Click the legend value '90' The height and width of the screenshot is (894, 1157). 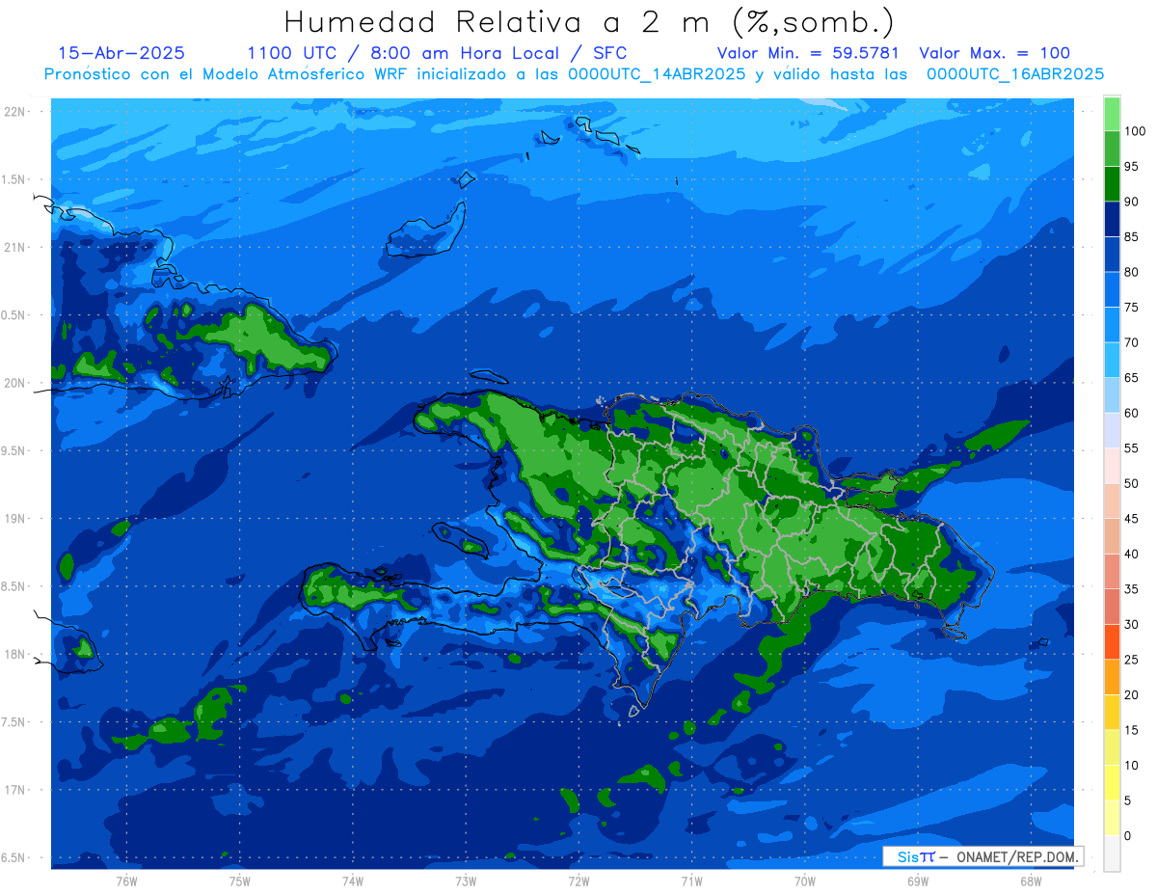click(1131, 202)
